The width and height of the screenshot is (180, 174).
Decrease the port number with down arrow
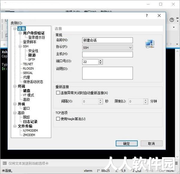pos(100,63)
